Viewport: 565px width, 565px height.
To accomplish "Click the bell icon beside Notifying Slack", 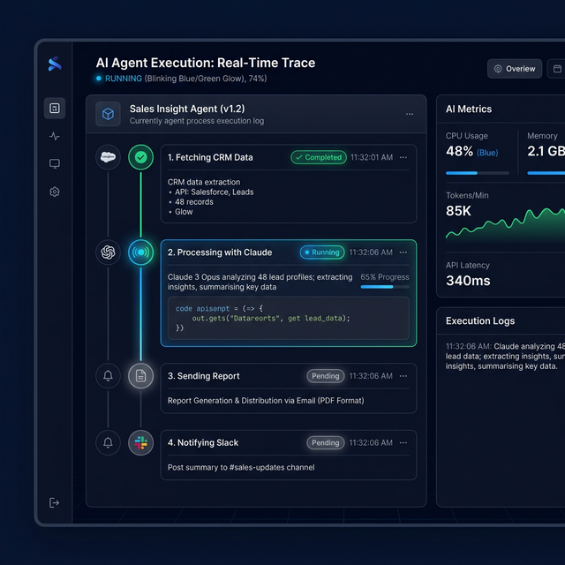I will [108, 442].
